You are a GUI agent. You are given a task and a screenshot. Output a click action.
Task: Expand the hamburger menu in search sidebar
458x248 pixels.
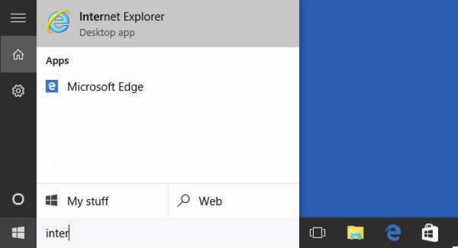click(18, 18)
